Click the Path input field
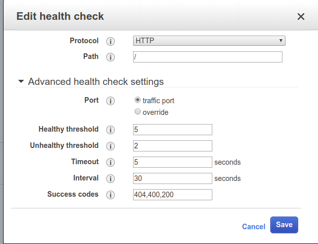The height and width of the screenshot is (244, 318). tap(207, 57)
